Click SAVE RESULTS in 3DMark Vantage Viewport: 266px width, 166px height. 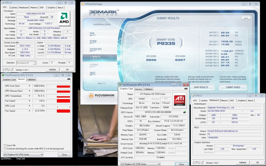(201, 87)
